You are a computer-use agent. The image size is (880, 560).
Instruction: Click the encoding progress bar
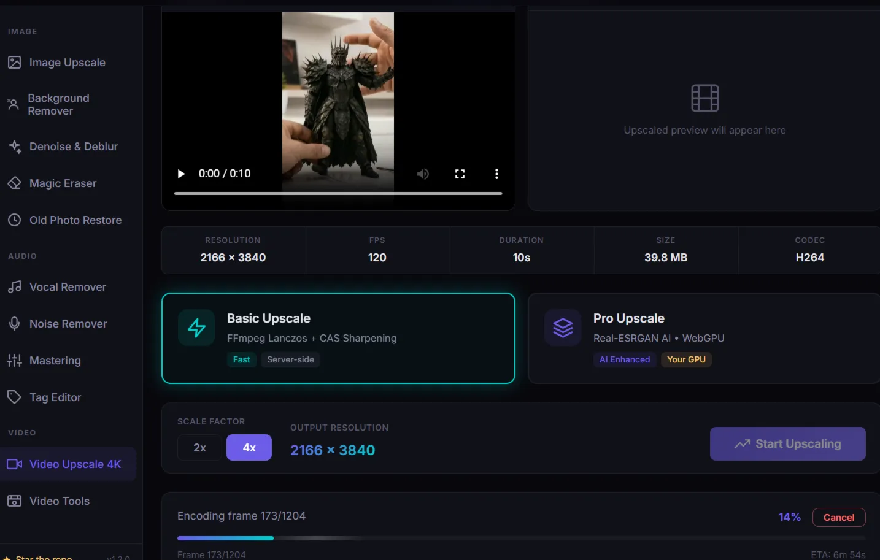(521, 538)
